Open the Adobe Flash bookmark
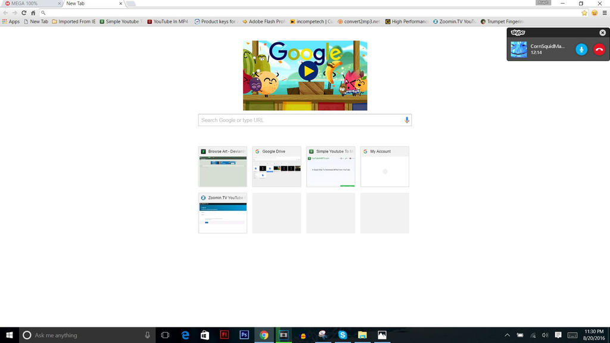The height and width of the screenshot is (343, 610). click(x=264, y=22)
